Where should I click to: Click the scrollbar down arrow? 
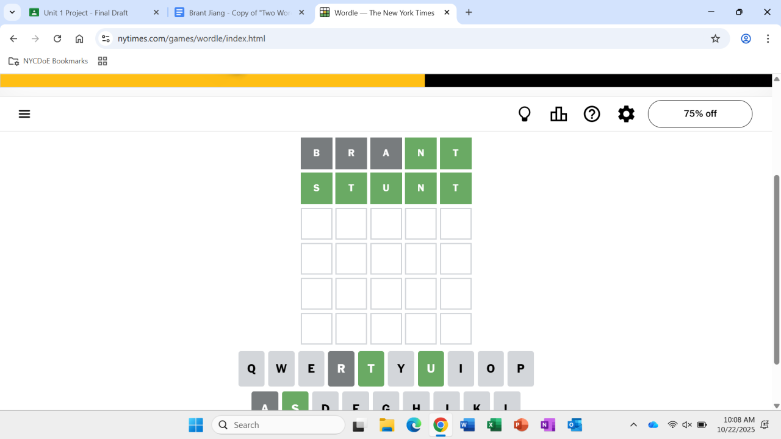tap(777, 405)
